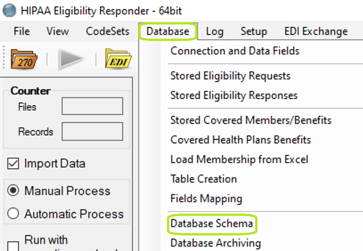Tick the Run with checkbox
The image size is (363, 251).
pos(13,246)
